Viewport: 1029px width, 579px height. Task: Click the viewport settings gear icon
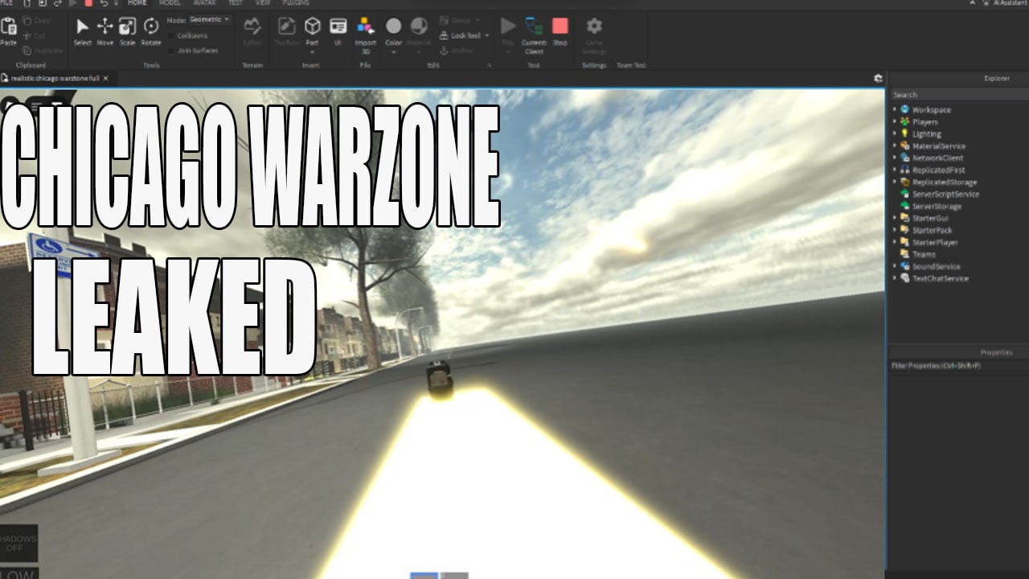click(x=878, y=78)
